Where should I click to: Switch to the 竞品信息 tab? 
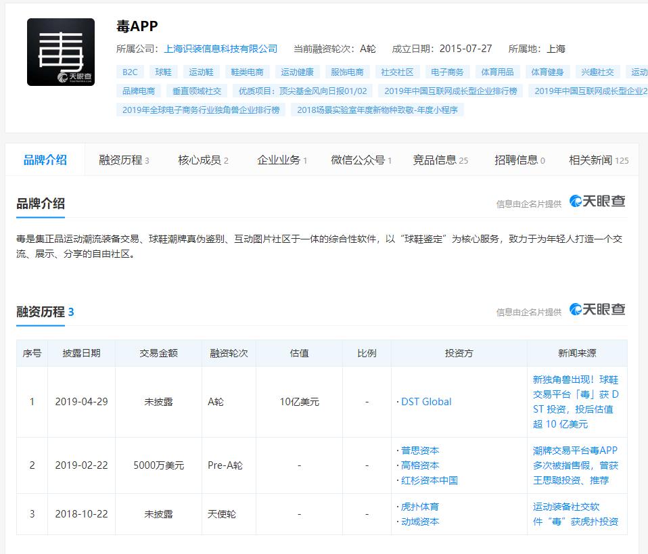pos(435,160)
